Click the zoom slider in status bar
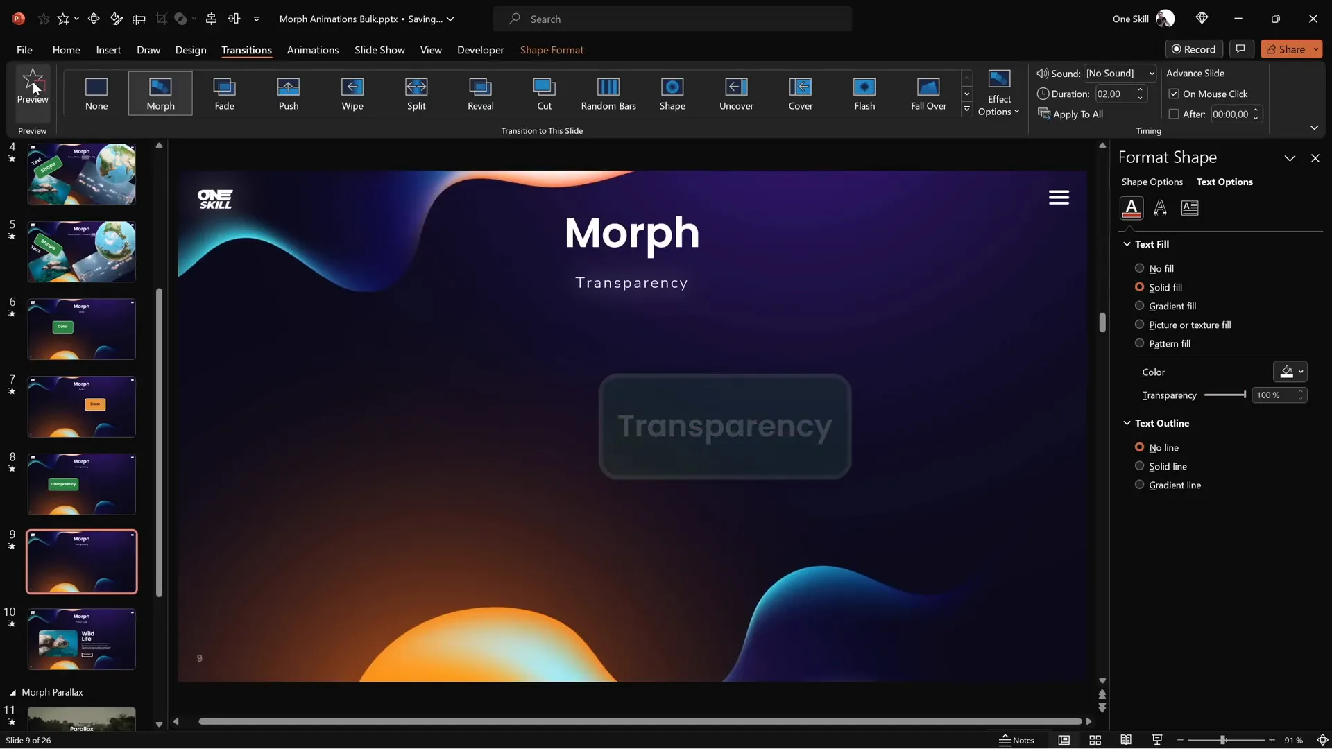 1226,740
